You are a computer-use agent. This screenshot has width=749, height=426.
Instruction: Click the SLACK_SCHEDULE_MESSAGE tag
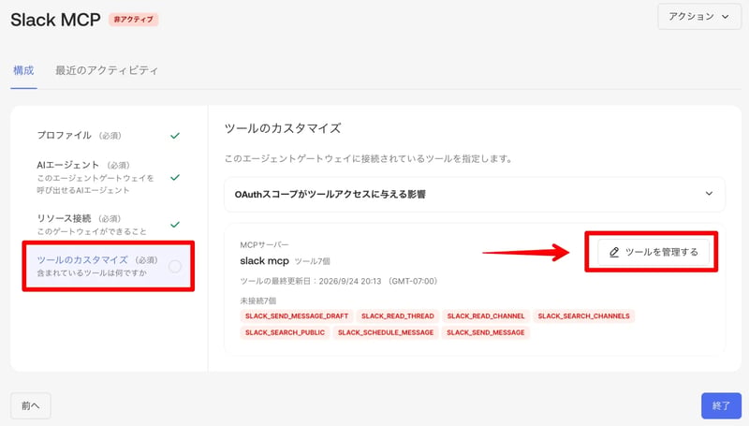(x=386, y=332)
